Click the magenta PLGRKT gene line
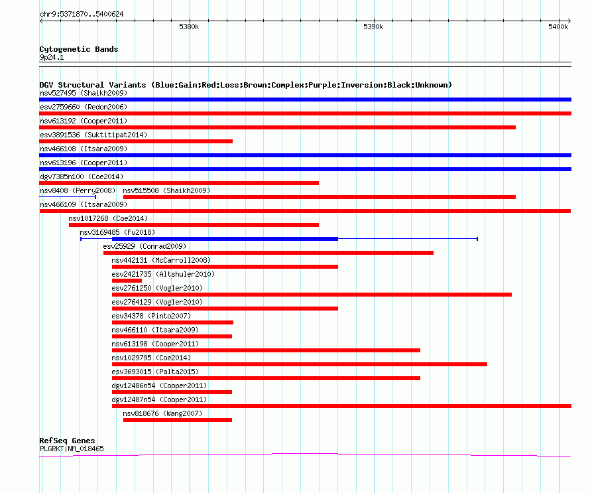This screenshot has width=590, height=493. [x=305, y=455]
